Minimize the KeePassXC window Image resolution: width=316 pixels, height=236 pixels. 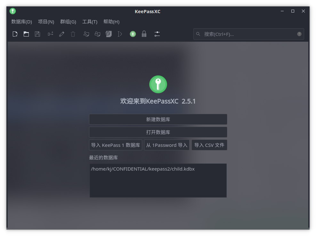[282, 11]
